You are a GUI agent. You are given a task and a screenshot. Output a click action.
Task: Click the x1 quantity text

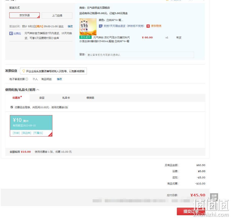pos(167,38)
